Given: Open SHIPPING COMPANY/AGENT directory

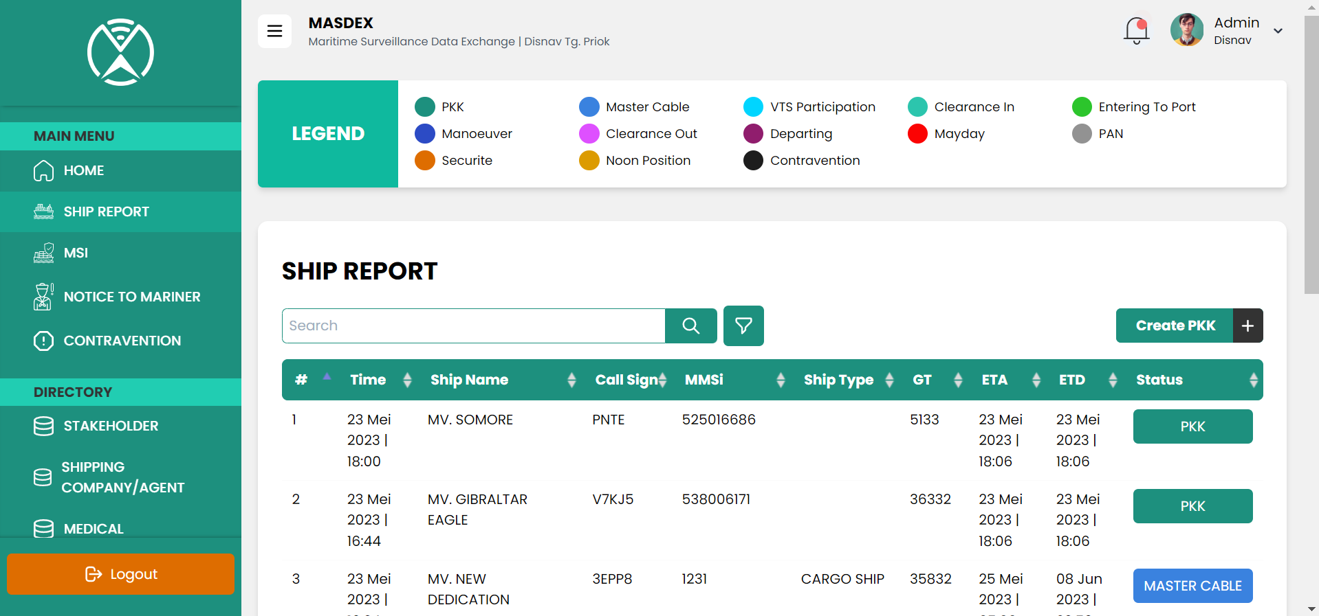Looking at the screenshot, I should 120,477.
